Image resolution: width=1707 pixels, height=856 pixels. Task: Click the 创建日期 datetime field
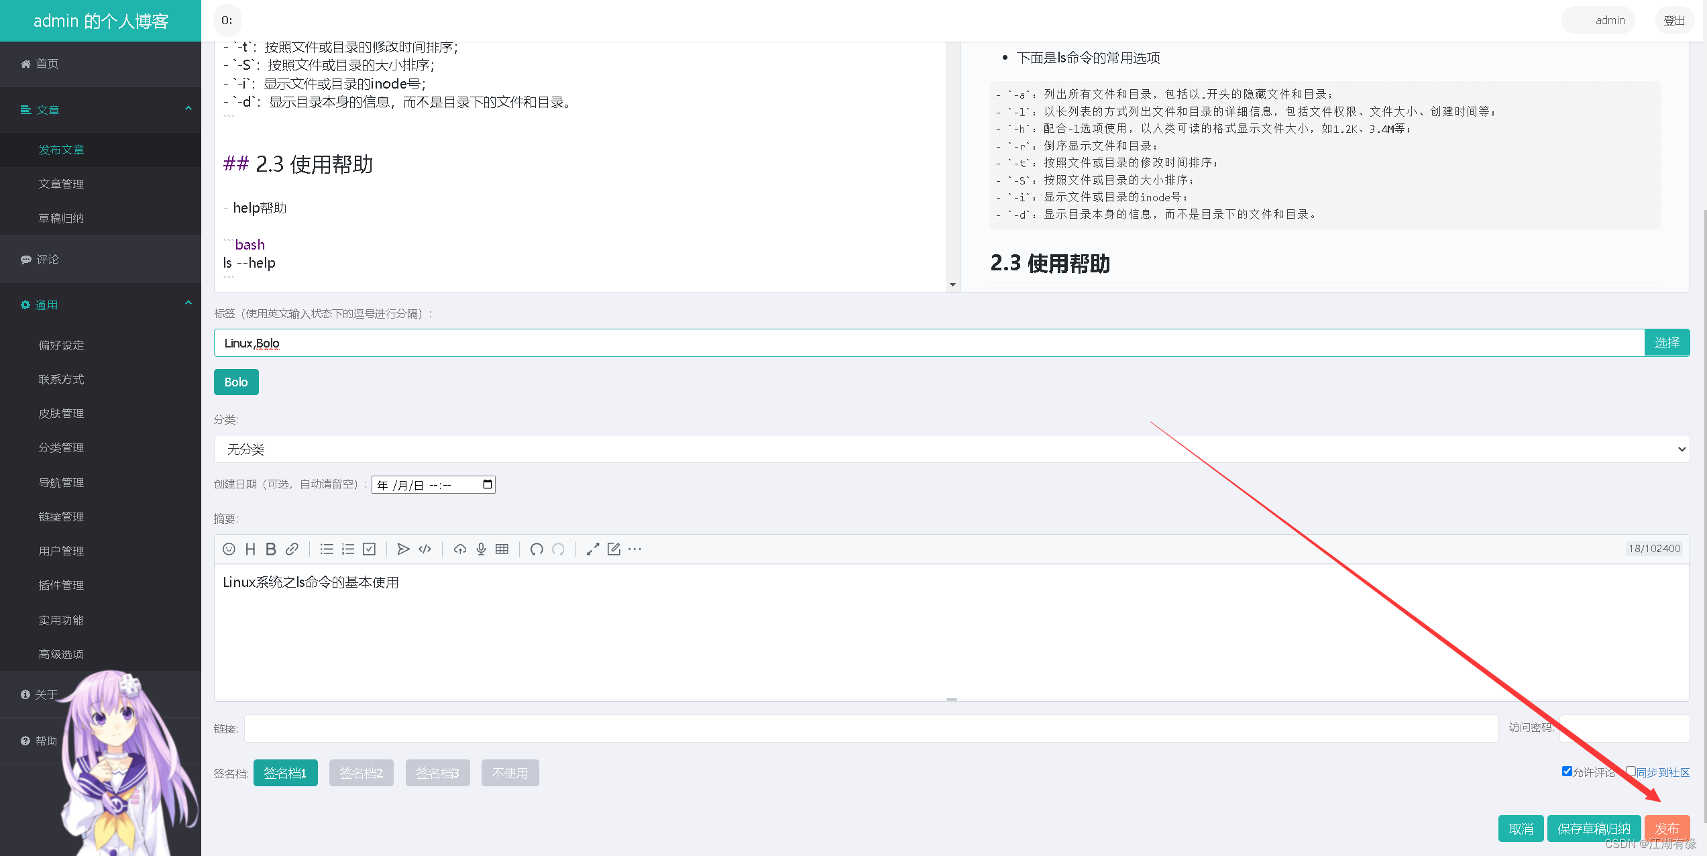(x=433, y=484)
